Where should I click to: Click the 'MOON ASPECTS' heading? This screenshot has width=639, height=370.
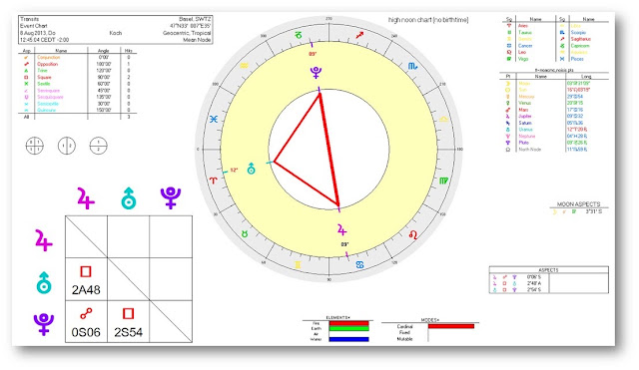coord(579,204)
